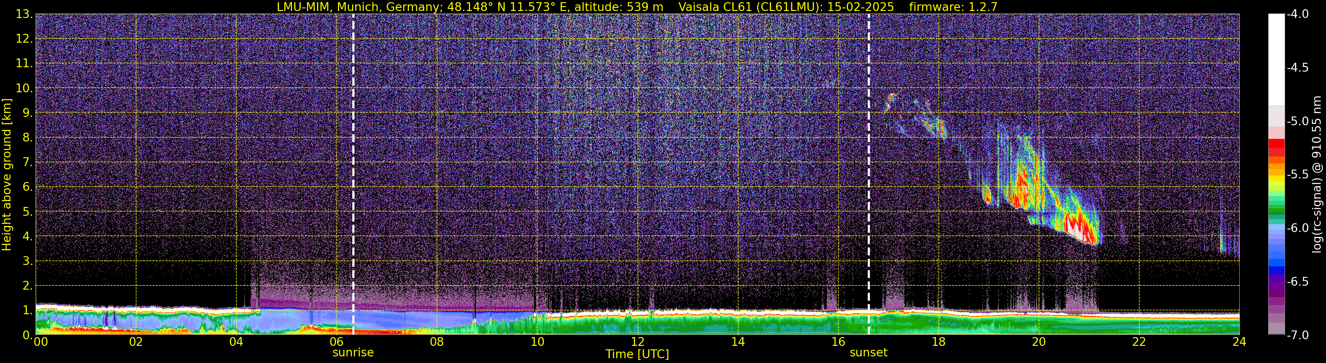Click the "Height above ground [km]" axis label
The height and width of the screenshot is (363, 1326).
[7, 174]
